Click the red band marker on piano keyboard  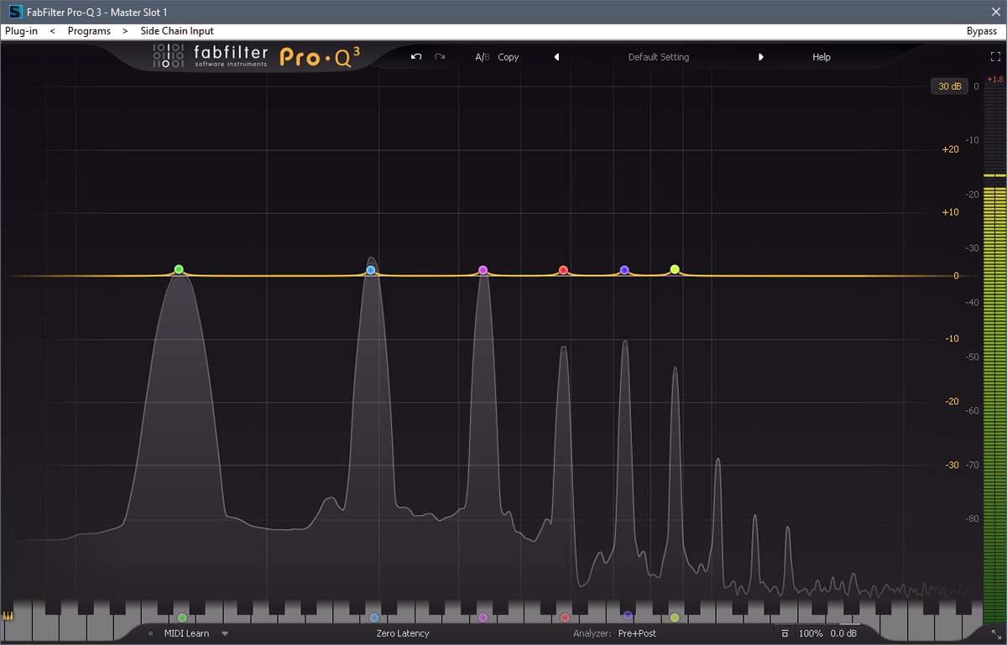point(565,618)
